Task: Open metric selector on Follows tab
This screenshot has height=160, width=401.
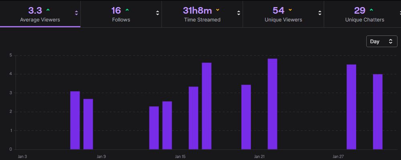Action: coord(158,13)
